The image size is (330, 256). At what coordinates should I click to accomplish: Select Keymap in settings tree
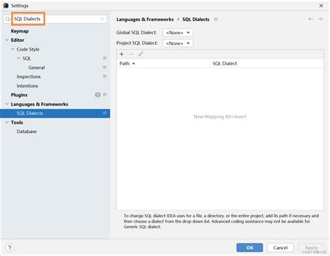tap(19, 31)
